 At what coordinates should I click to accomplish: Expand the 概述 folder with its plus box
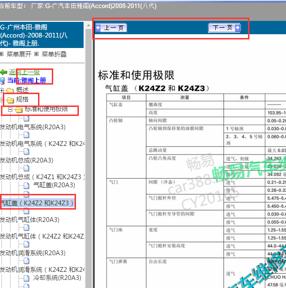[1, 90]
